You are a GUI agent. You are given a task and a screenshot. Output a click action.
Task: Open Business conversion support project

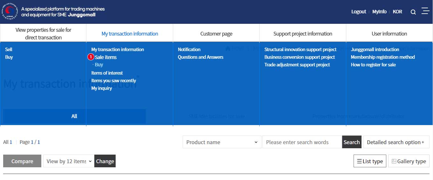[300, 57]
